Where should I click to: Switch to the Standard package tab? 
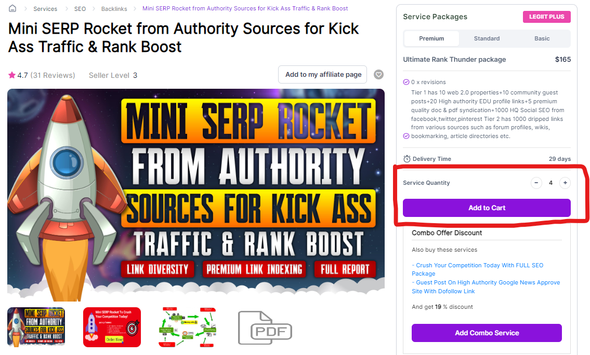(487, 38)
